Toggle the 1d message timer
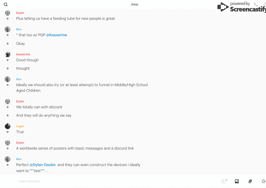The height and width of the screenshot is (188, 266). point(224,181)
